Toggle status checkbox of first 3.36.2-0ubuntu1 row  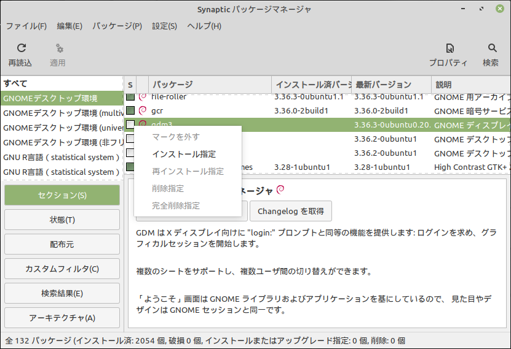[130, 139]
